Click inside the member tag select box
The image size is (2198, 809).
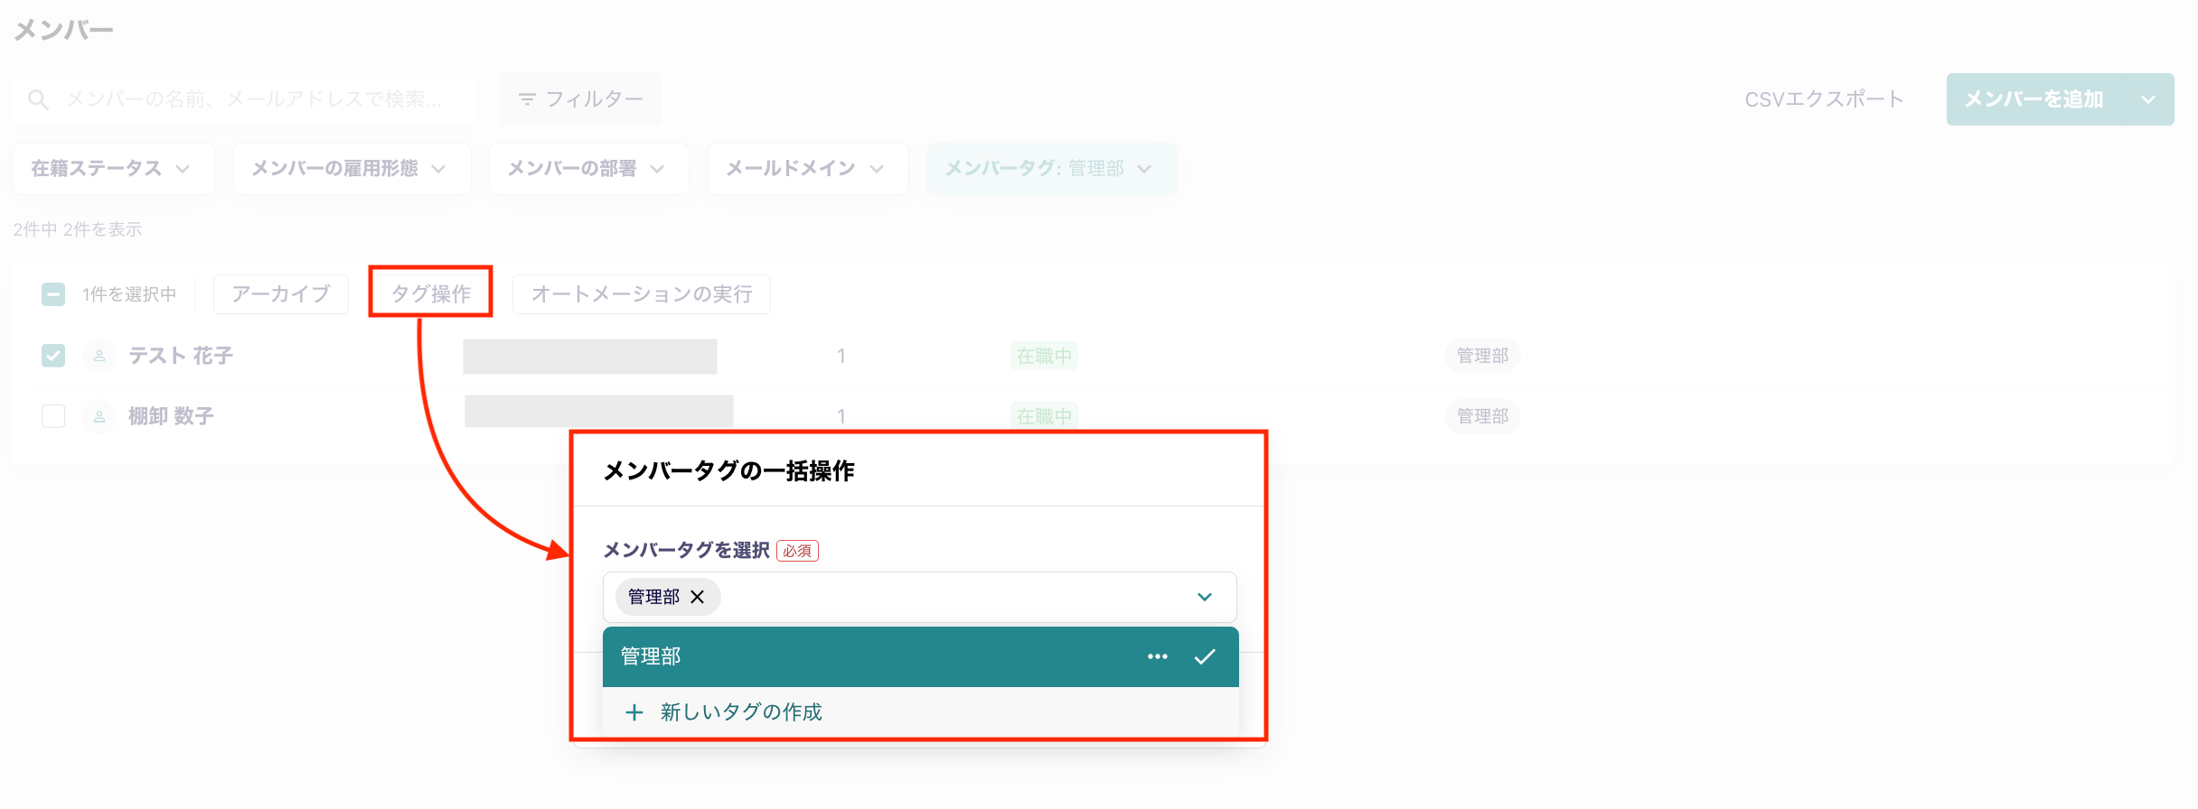tap(920, 597)
